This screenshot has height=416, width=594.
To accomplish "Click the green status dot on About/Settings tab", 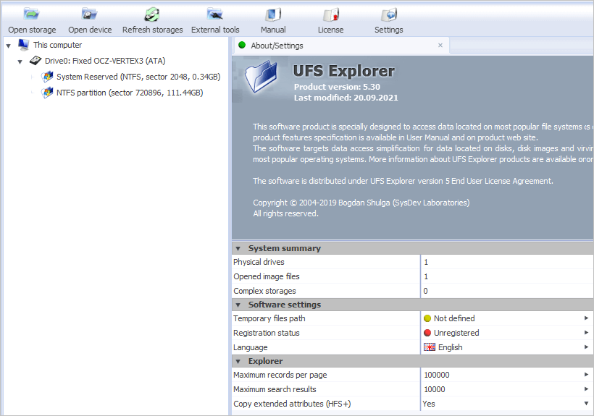I will [x=242, y=46].
